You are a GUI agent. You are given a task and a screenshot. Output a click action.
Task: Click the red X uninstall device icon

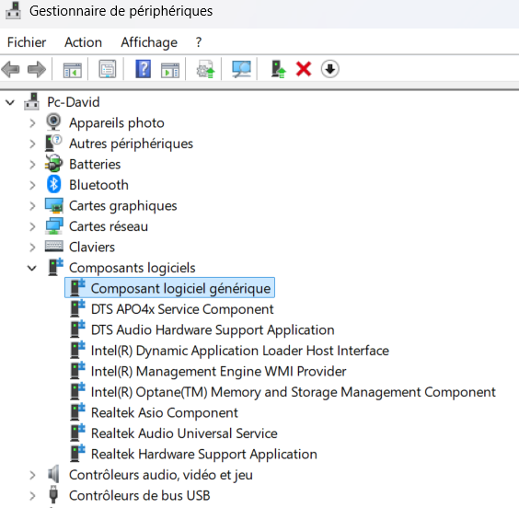(304, 69)
